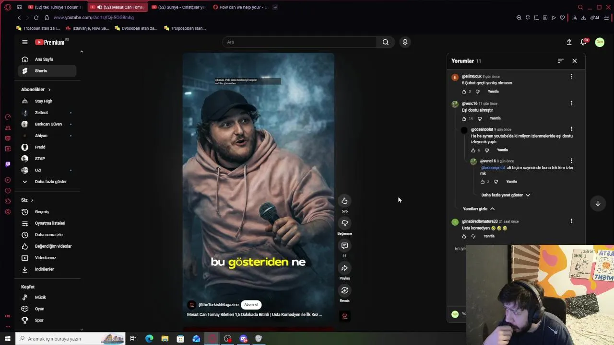Open "Daha sonra izle" in the sidebar

[47, 235]
